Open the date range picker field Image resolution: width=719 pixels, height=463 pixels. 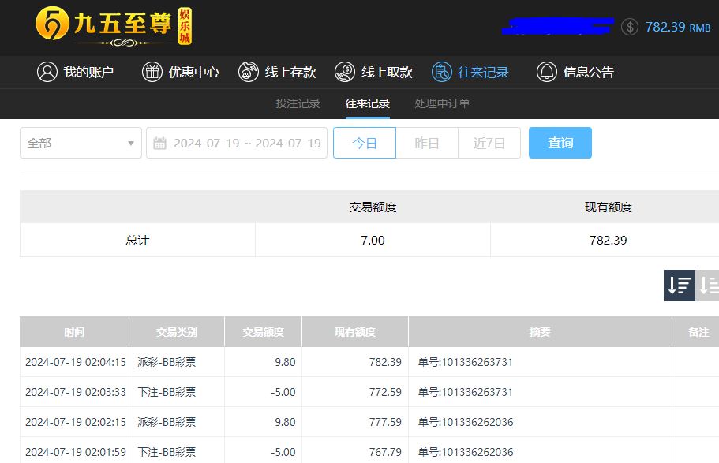pos(246,143)
